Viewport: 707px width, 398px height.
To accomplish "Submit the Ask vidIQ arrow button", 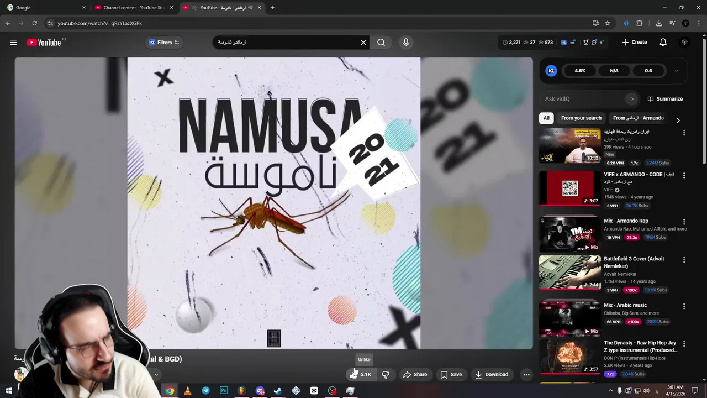I will [632, 99].
